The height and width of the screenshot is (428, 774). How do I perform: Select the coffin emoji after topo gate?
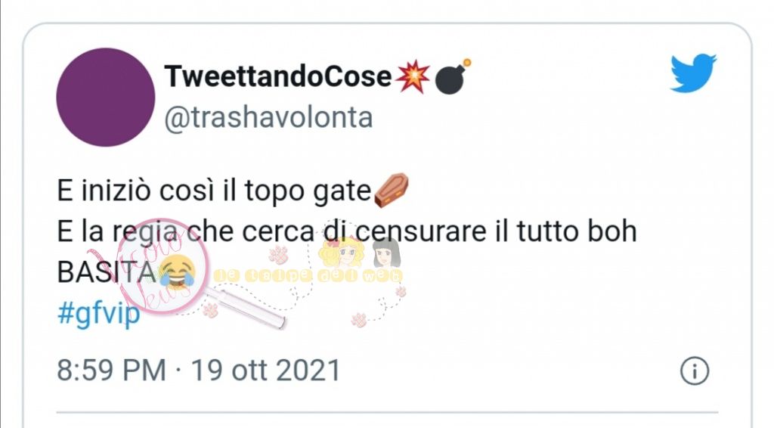392,190
